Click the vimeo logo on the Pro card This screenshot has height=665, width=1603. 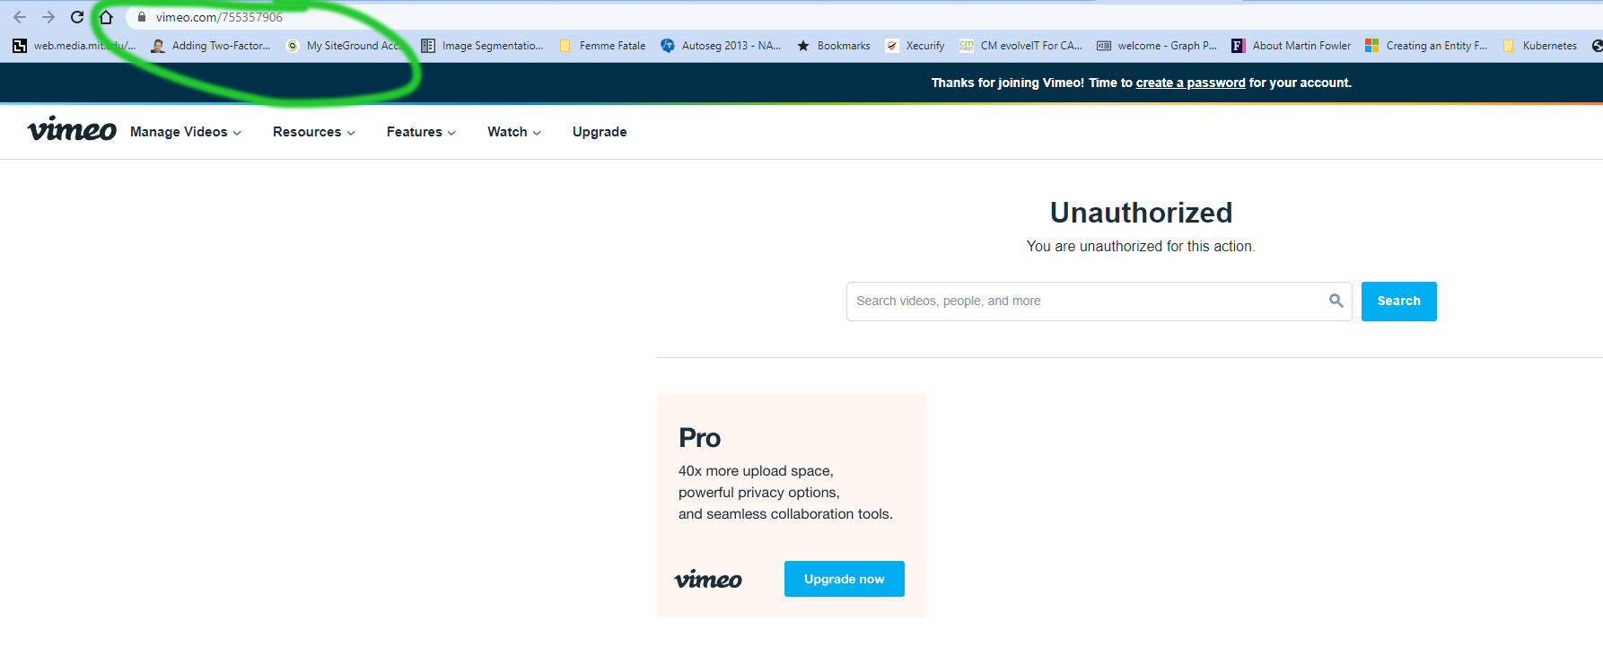click(x=708, y=579)
